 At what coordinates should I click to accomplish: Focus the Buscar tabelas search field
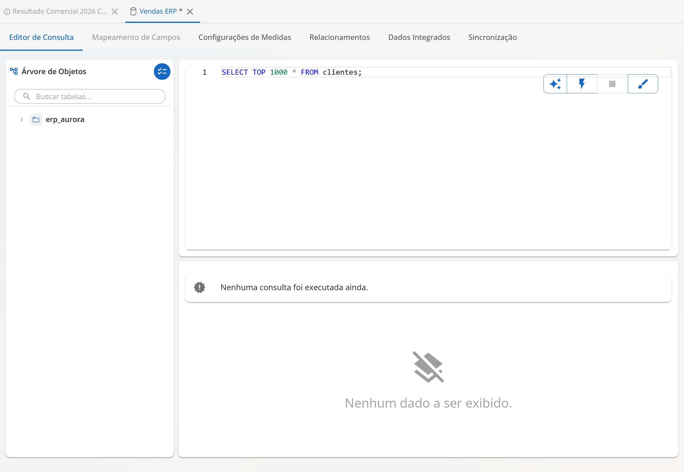pos(89,96)
